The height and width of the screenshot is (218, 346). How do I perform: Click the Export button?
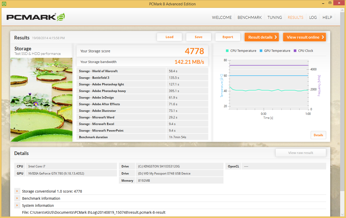pyautogui.click(x=228, y=37)
